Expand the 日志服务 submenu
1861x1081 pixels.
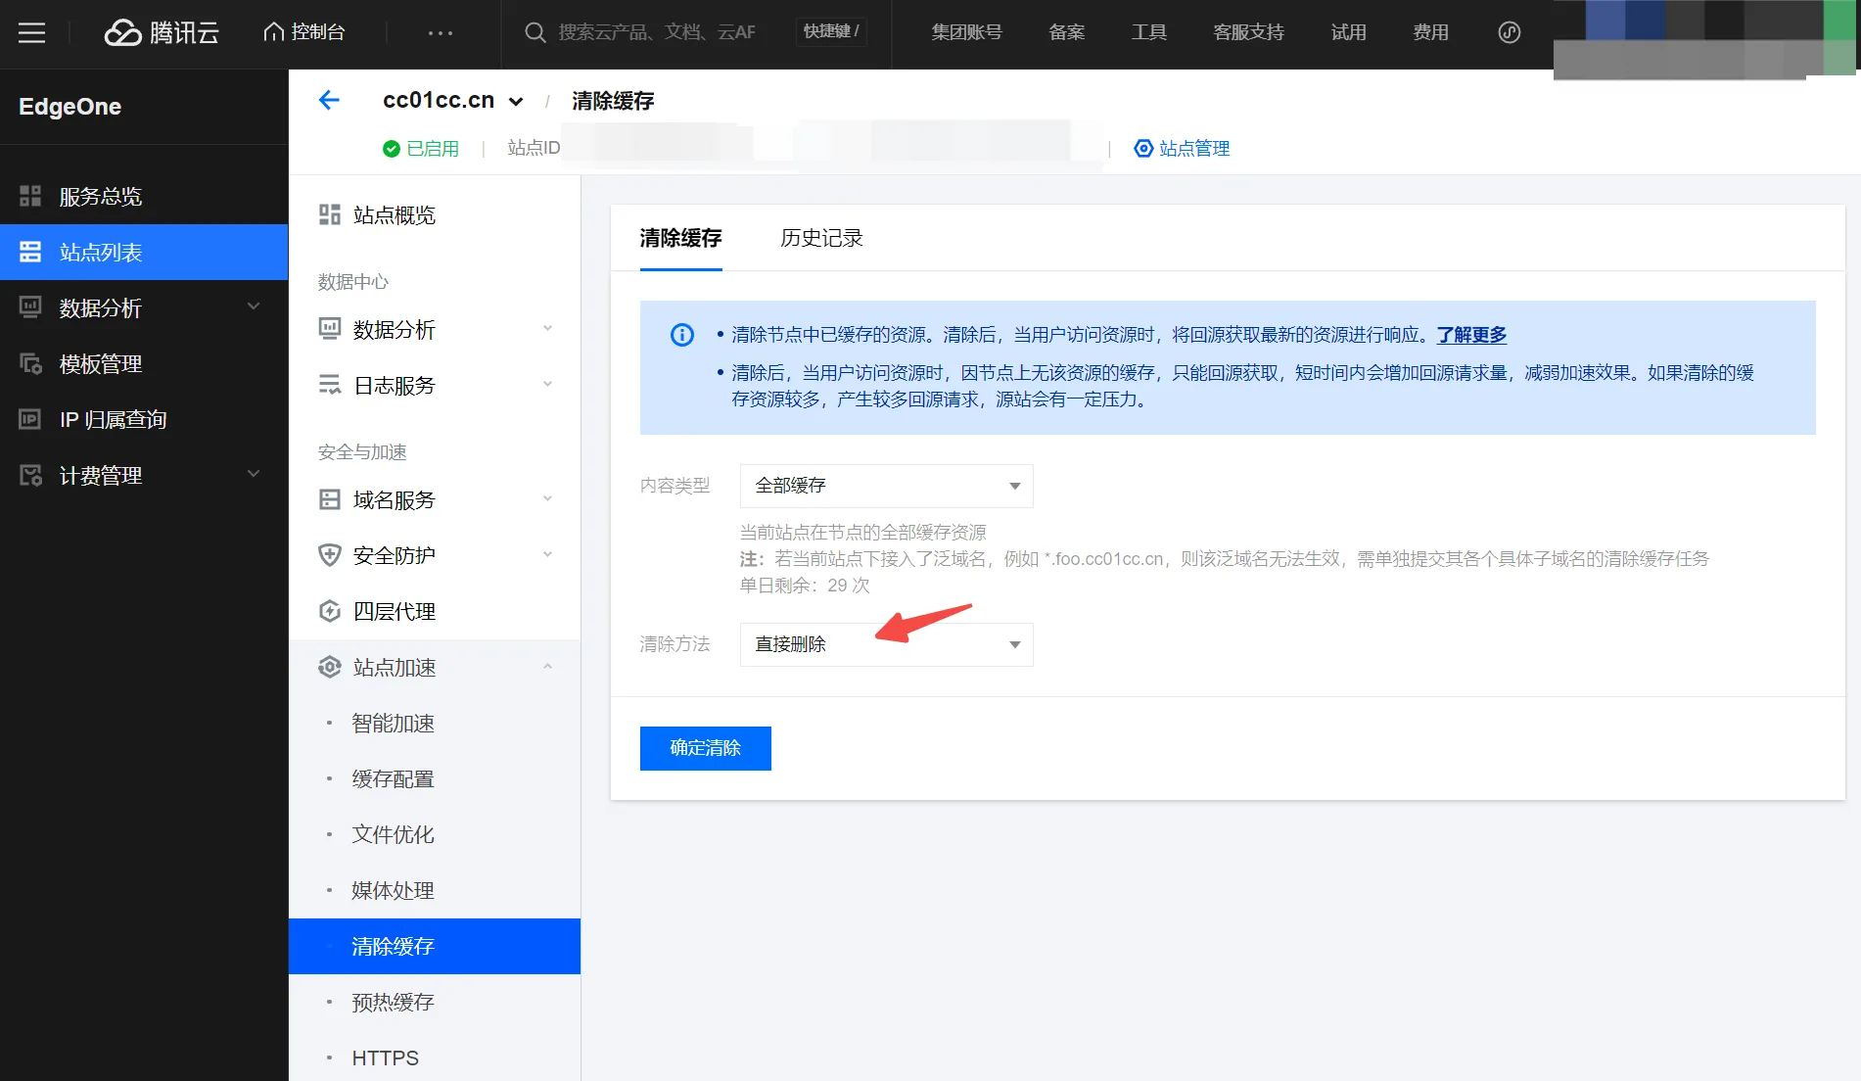click(435, 385)
